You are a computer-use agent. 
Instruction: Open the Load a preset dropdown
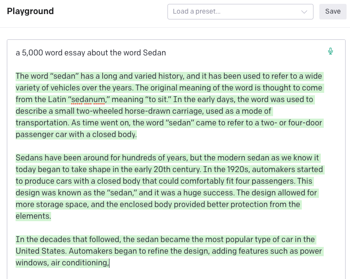[240, 12]
